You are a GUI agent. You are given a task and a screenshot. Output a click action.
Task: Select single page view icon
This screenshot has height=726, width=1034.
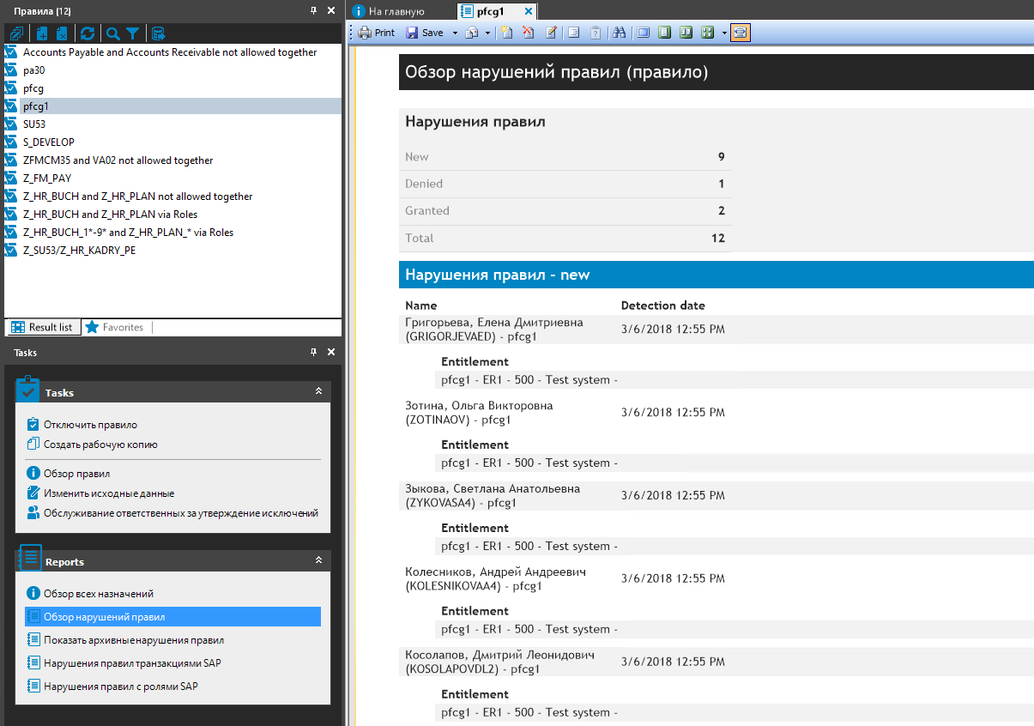(x=664, y=33)
